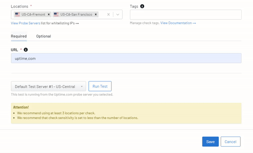Clear all selected locations
This screenshot has width=253, height=153.
[108, 14]
